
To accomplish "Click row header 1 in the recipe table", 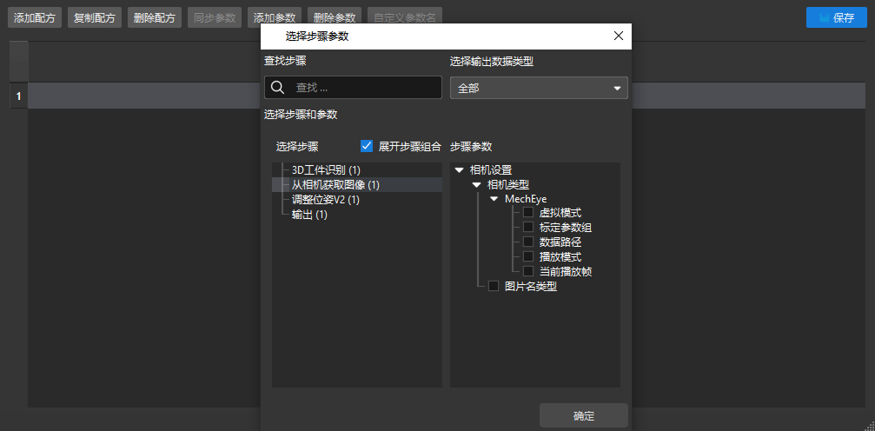I will coord(18,96).
